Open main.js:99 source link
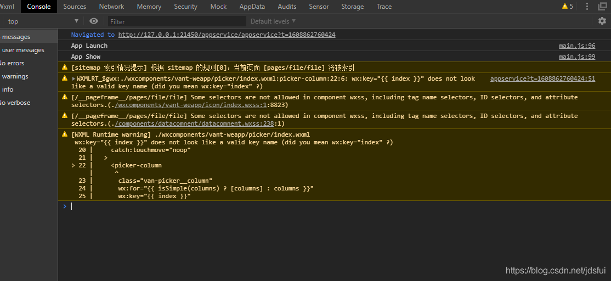The image size is (611, 281). point(577,57)
